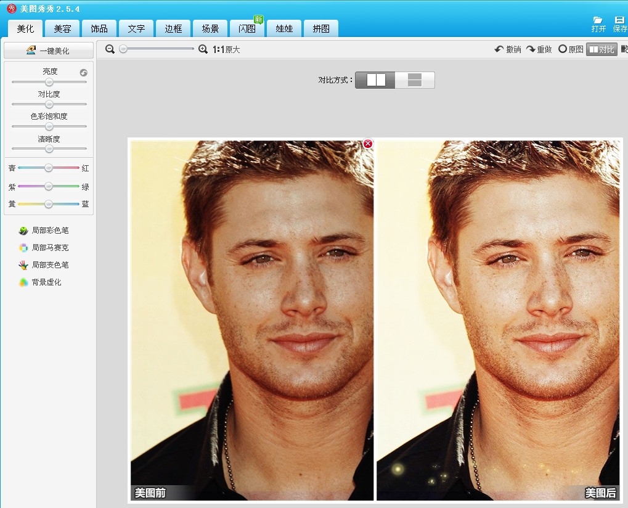
Task: Click the zoom out magnifier icon
Action: point(110,49)
